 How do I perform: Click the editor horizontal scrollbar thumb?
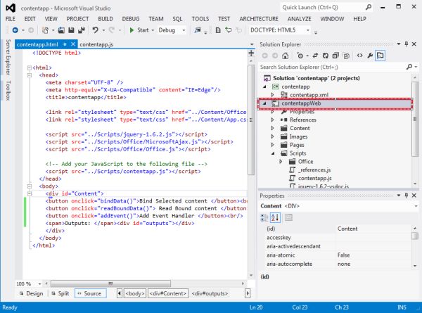pos(110,283)
